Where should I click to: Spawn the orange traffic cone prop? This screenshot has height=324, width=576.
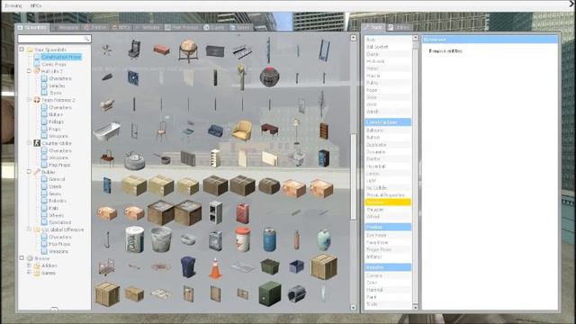(215, 268)
